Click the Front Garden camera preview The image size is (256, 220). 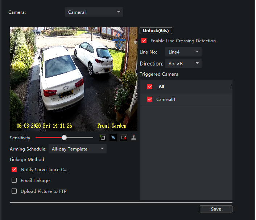[74, 79]
